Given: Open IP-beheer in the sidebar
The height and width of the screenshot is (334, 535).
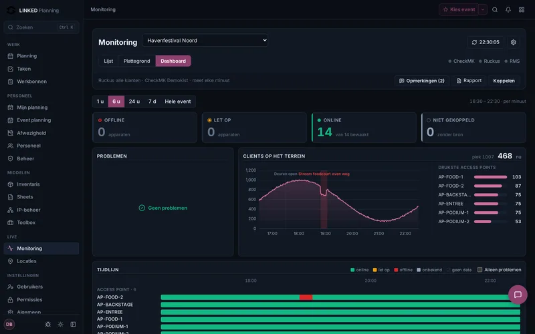Looking at the screenshot, I should pos(41,210).
